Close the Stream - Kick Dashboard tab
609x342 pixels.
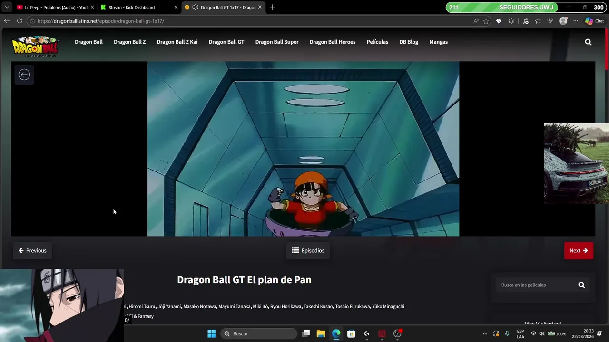pyautogui.click(x=176, y=7)
